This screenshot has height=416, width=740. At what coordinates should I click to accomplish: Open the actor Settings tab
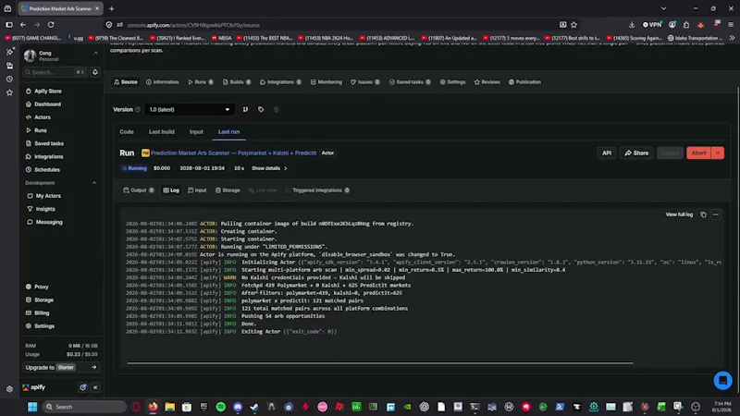tap(452, 82)
